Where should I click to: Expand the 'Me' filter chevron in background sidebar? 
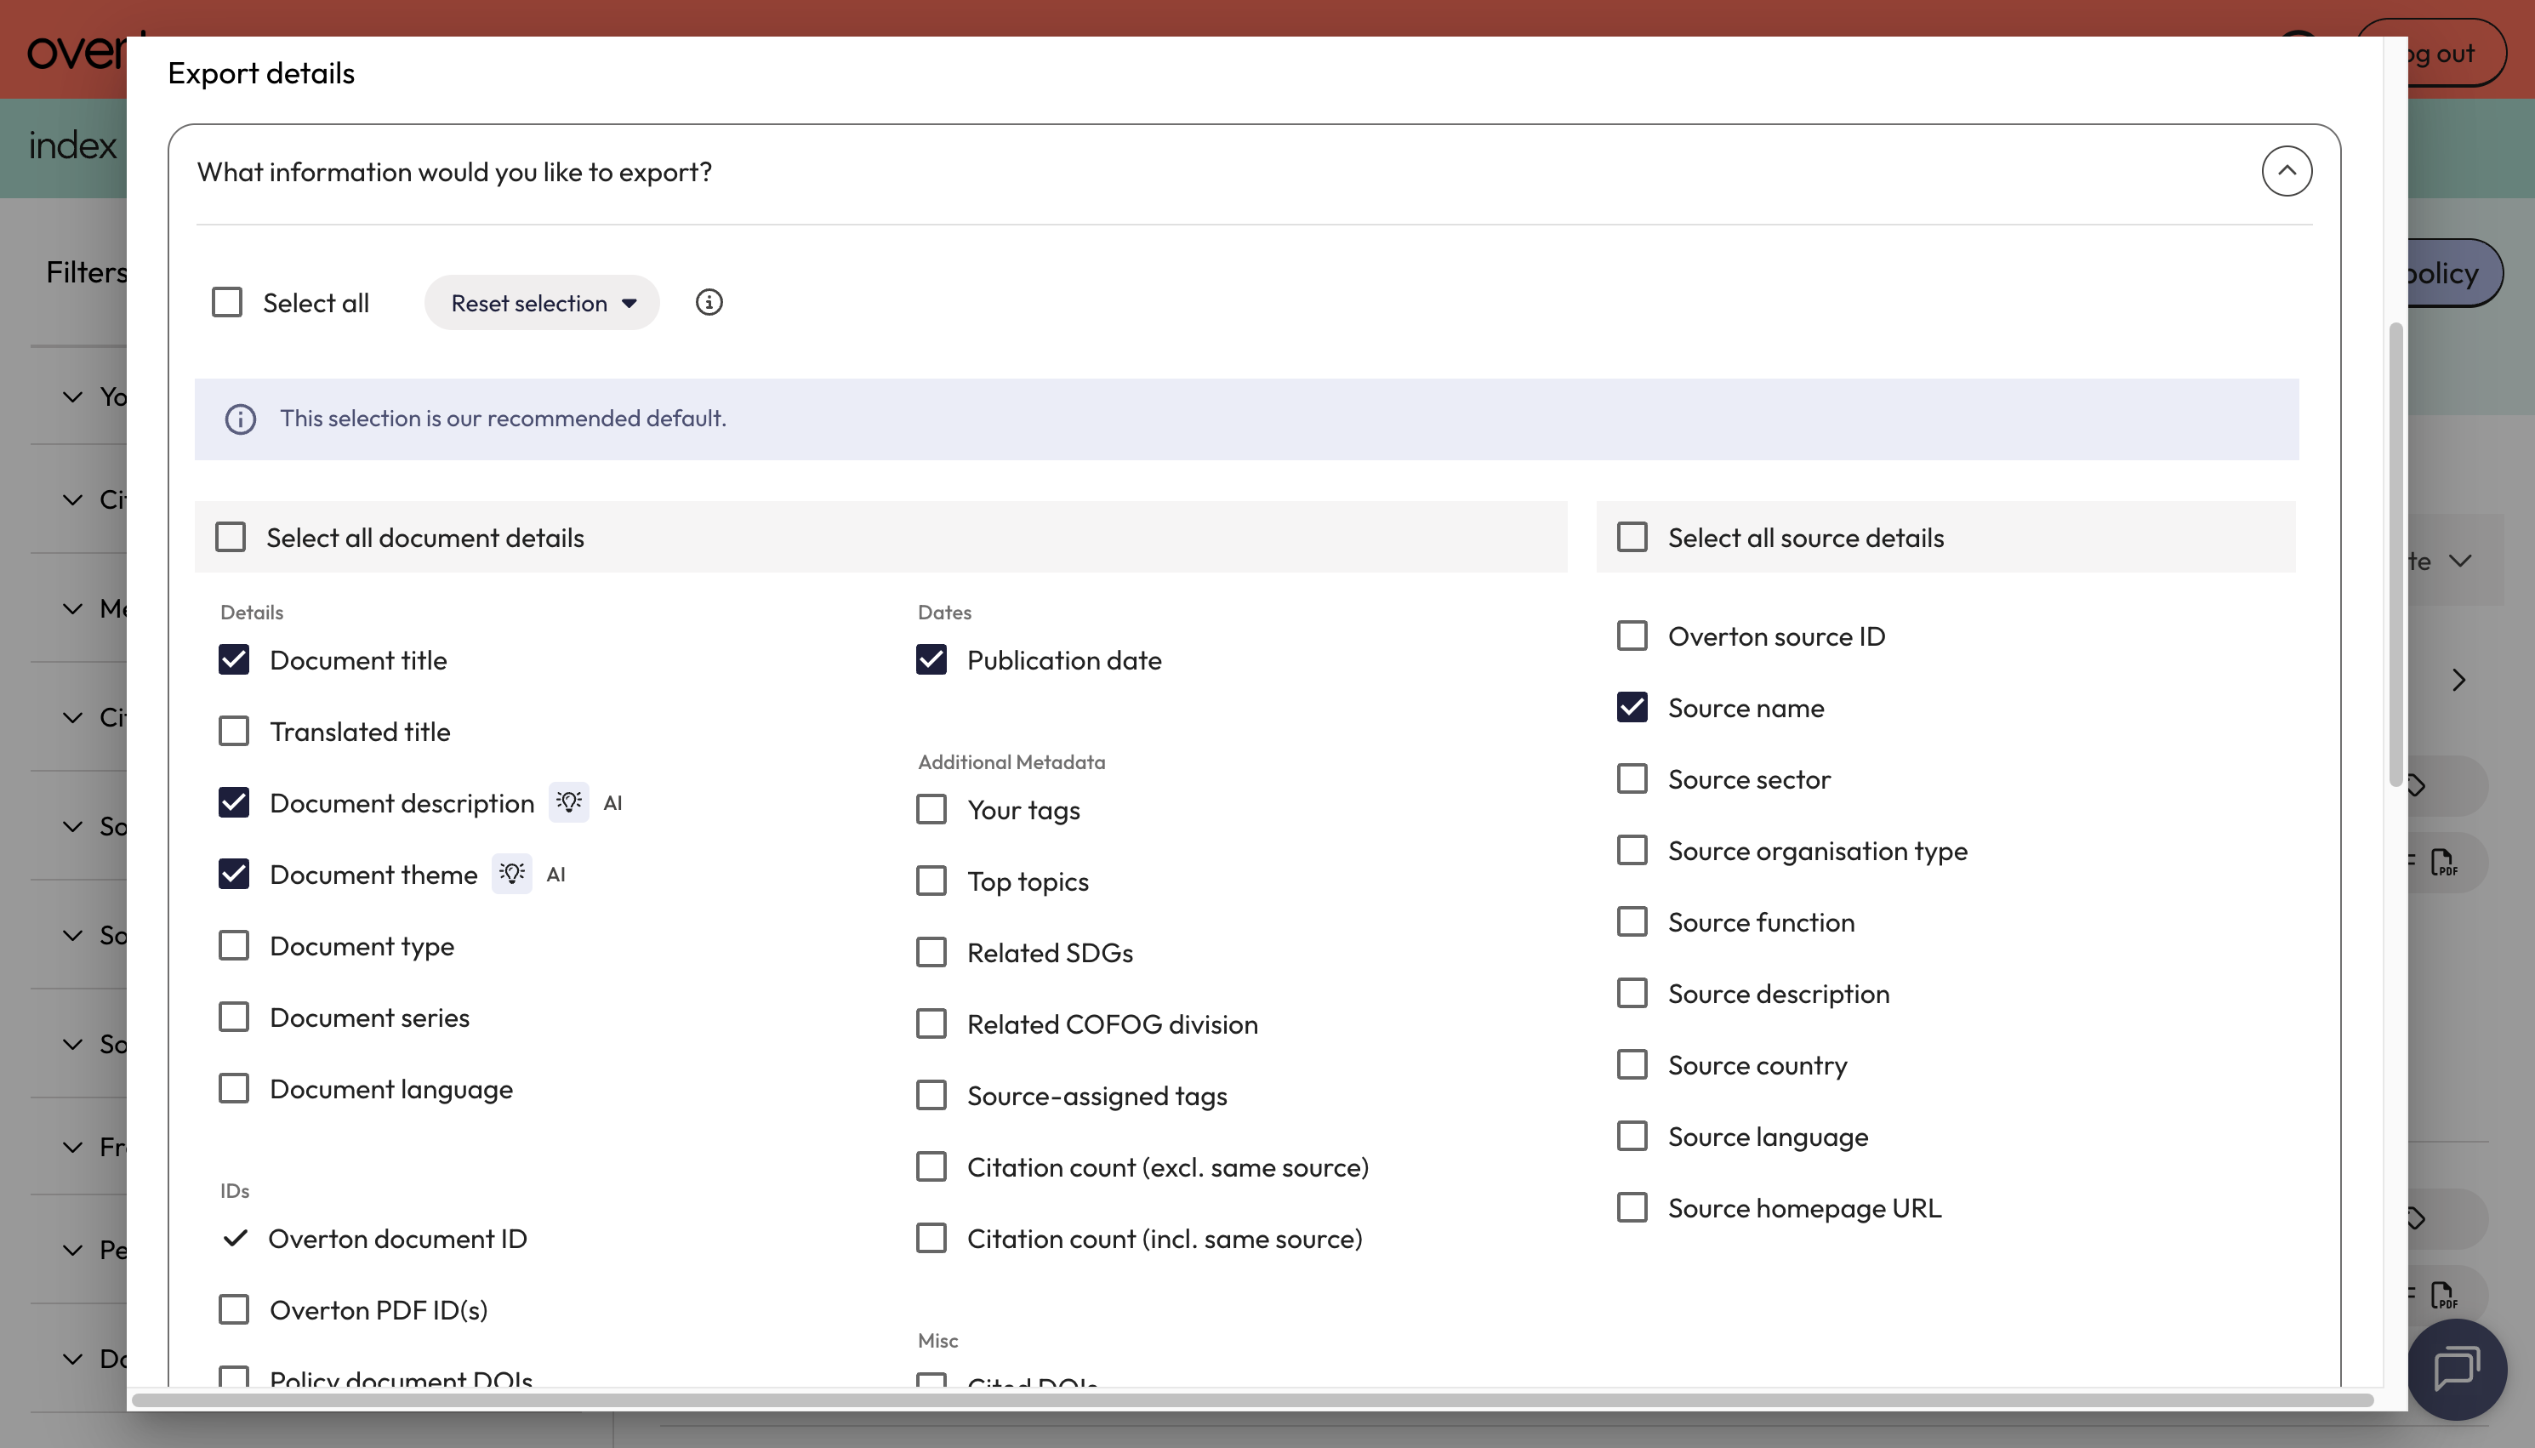click(x=72, y=607)
